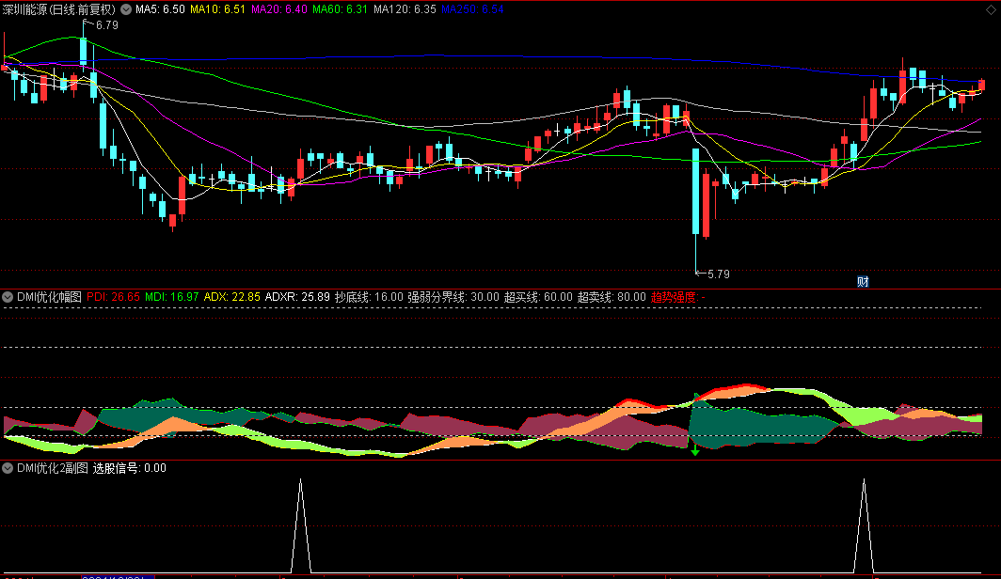Viewport: 1001px width, 579px height.
Task: Click the 超卖线: 80.00 label
Action: tap(612, 297)
